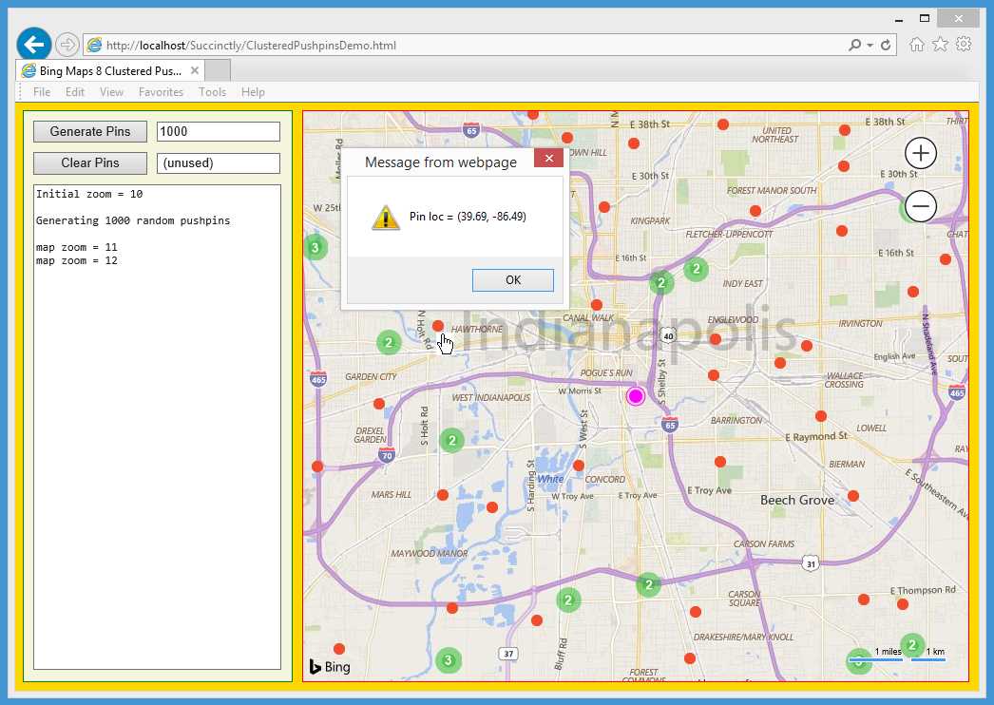Click the 'Initial zoom = 10' log line
The image size is (994, 705).
pyautogui.click(x=89, y=194)
